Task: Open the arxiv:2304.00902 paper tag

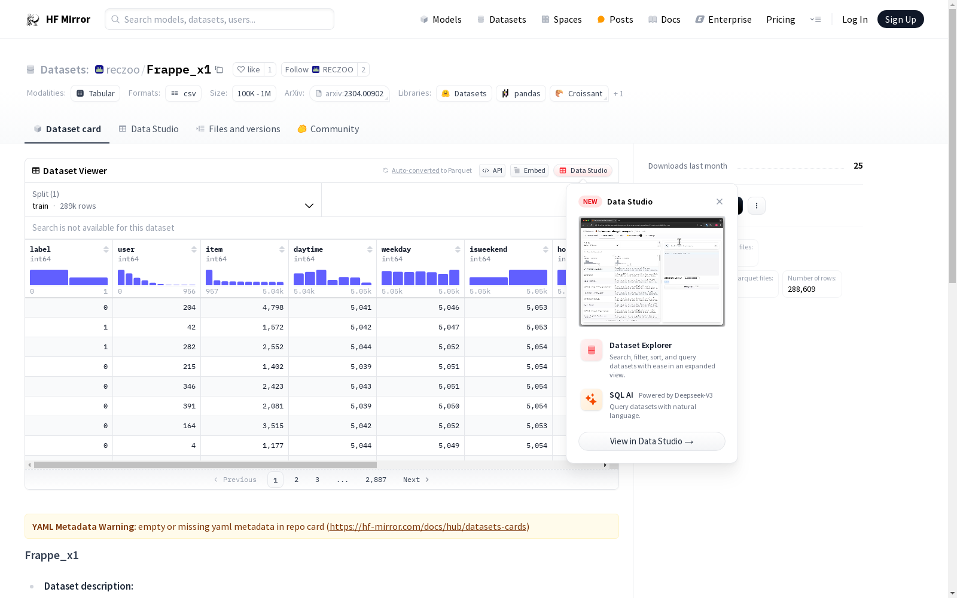Action: click(x=350, y=94)
